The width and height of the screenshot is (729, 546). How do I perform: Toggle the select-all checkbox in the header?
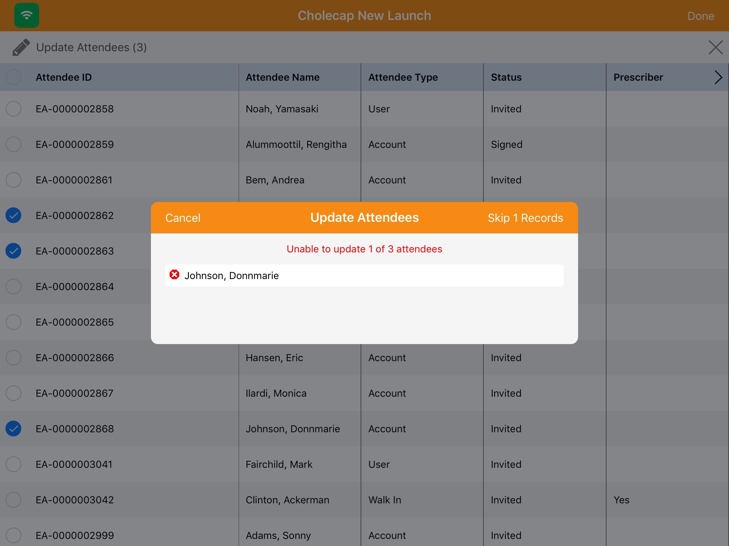pyautogui.click(x=14, y=77)
